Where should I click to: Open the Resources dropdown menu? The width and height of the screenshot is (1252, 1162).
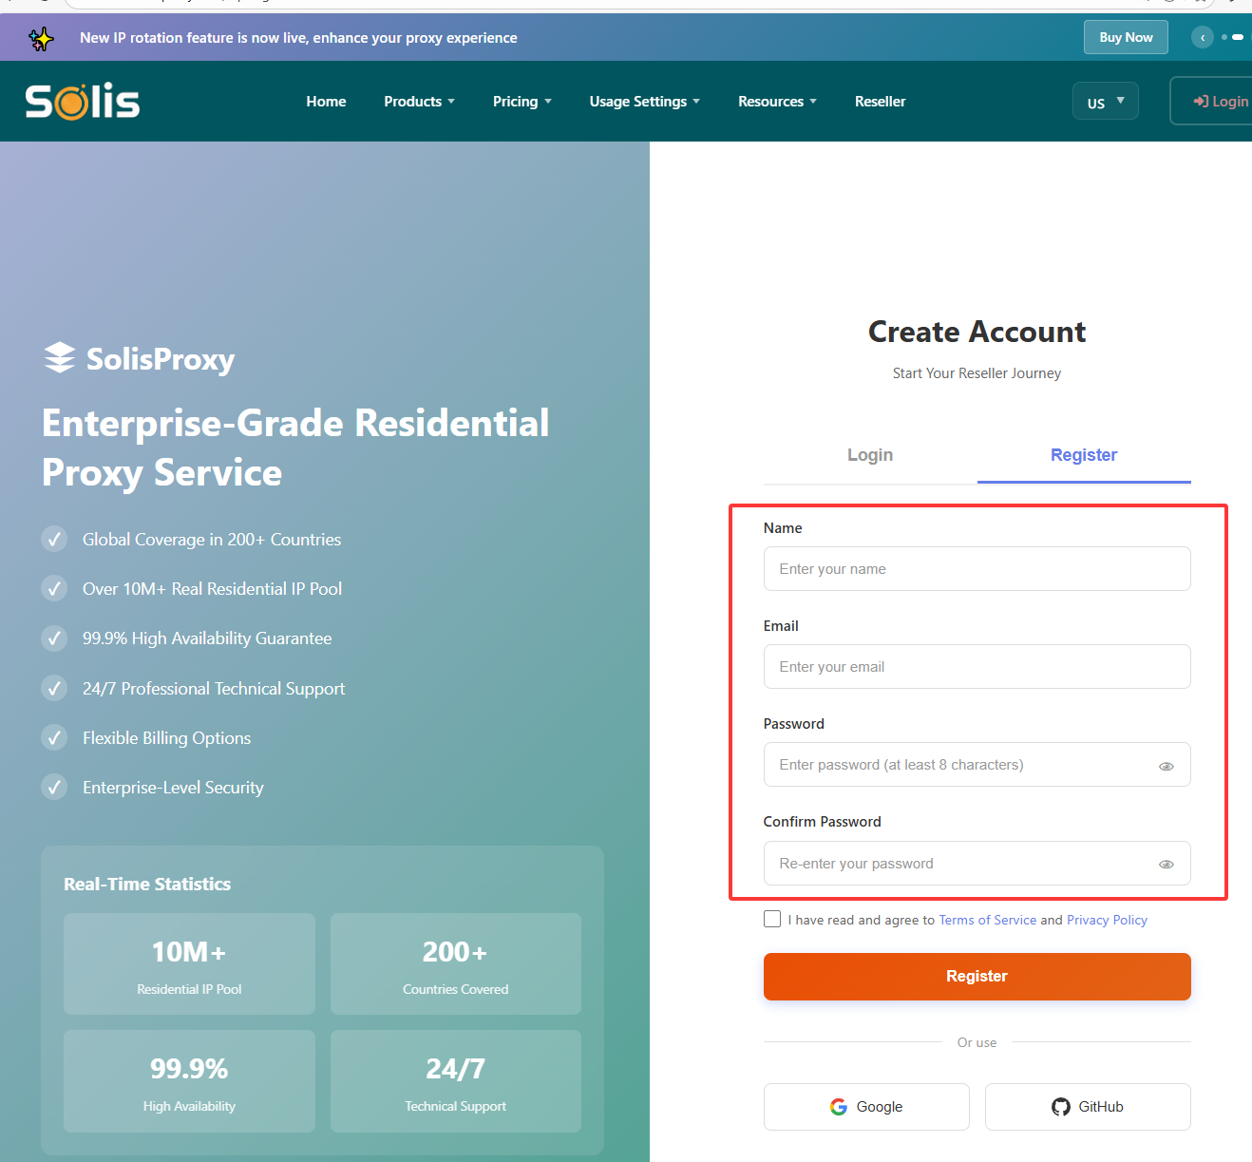point(777,102)
